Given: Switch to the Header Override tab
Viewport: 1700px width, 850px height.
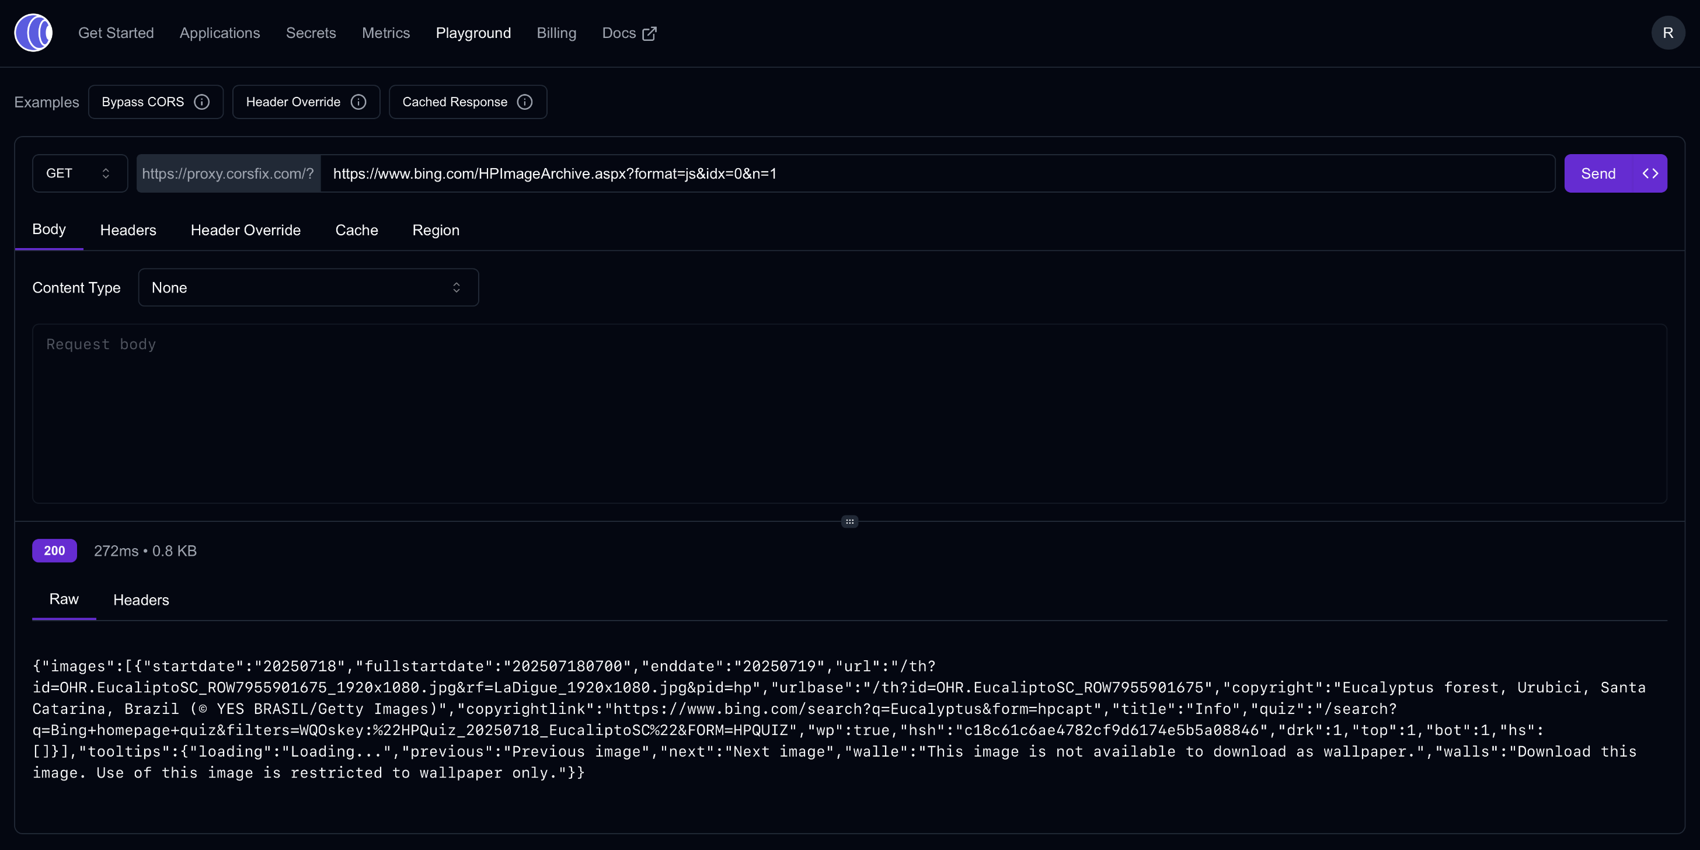Looking at the screenshot, I should (x=246, y=231).
